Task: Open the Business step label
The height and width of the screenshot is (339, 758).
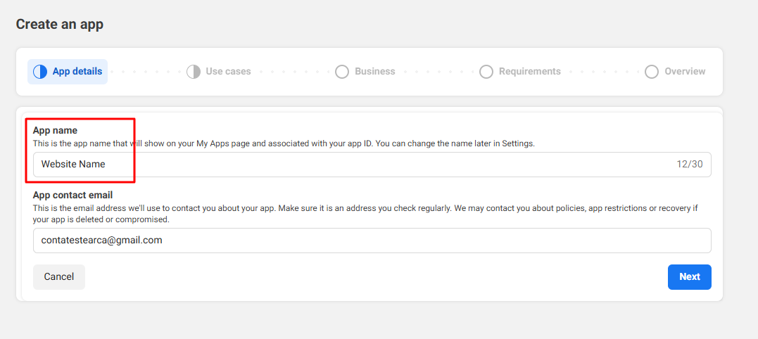Action: (374, 72)
